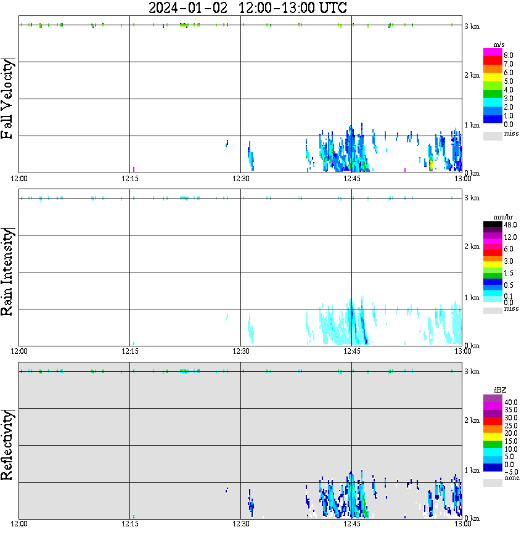Click the 2024-01-02 12:00-13:00 UTC title

247,8
